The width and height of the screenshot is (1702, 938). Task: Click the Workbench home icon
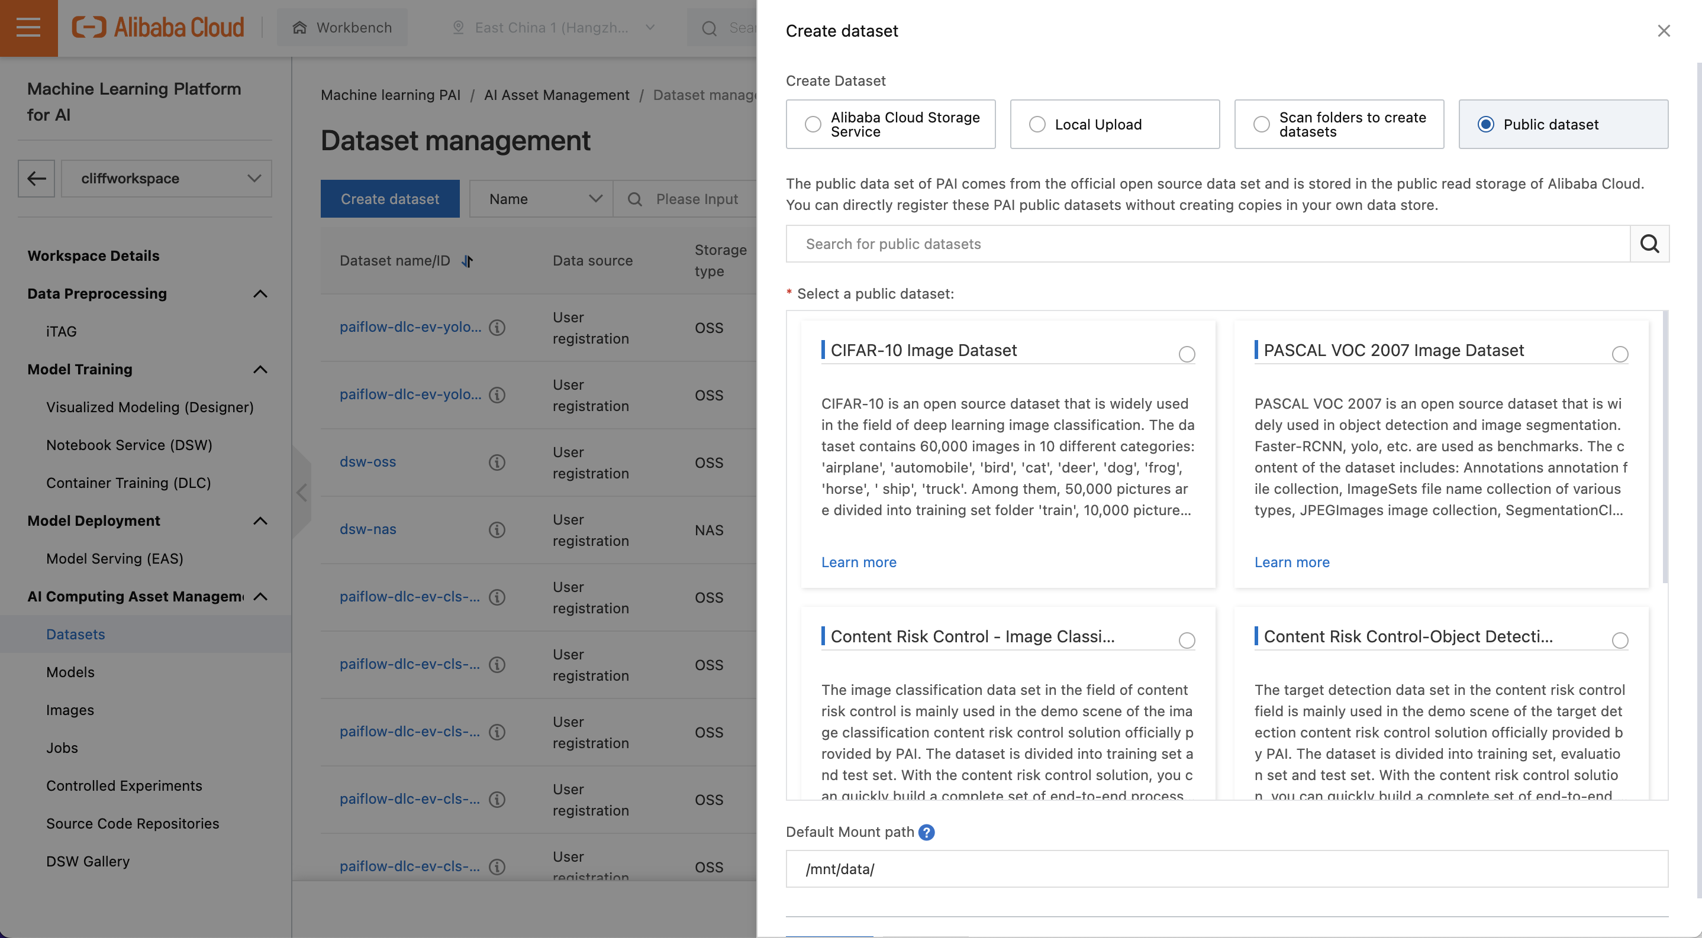click(299, 27)
